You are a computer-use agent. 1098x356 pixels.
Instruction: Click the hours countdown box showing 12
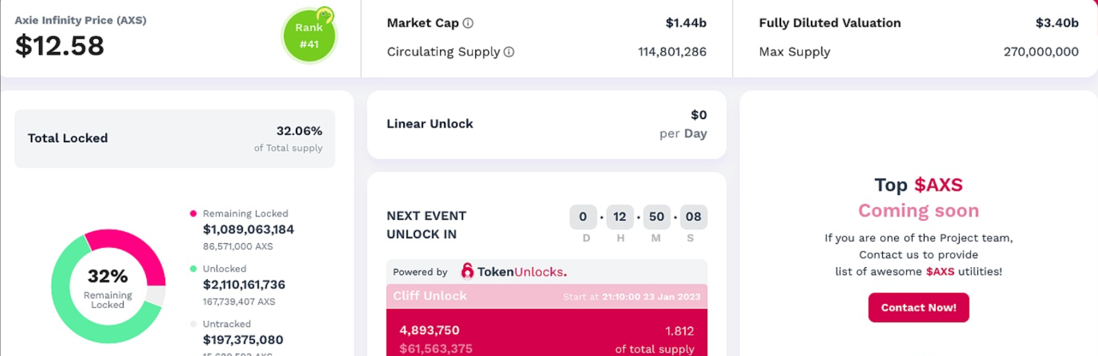click(619, 217)
